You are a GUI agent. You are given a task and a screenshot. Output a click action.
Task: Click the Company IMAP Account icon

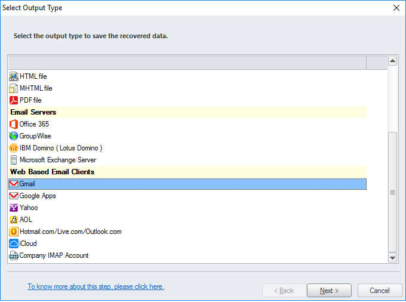tap(14, 255)
